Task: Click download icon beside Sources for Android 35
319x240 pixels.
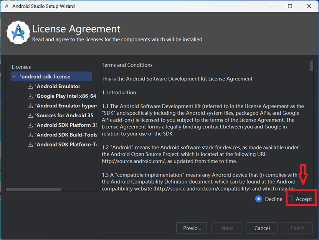Action: 30,115
